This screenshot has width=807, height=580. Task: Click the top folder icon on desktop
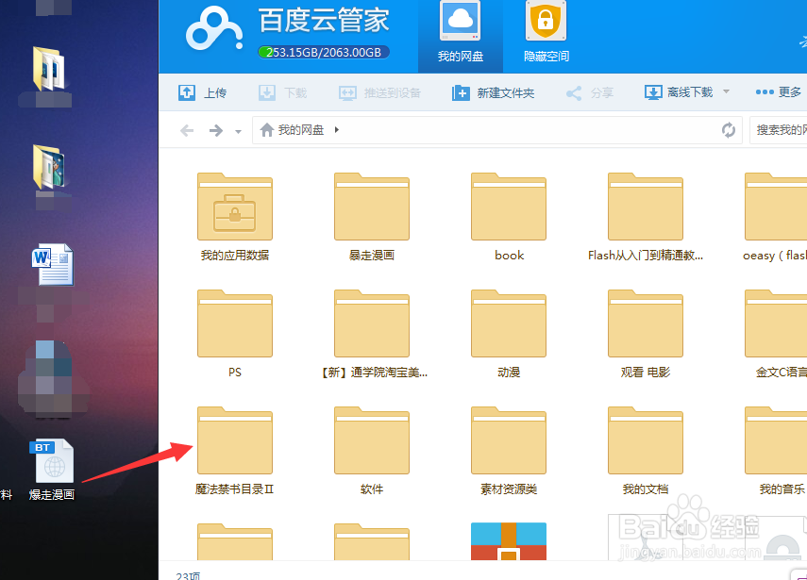(x=49, y=68)
